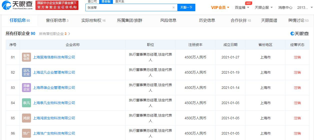This screenshot has height=140, width=314.
Task: Click the 天眼一下 search button
Action: coord(186,7)
